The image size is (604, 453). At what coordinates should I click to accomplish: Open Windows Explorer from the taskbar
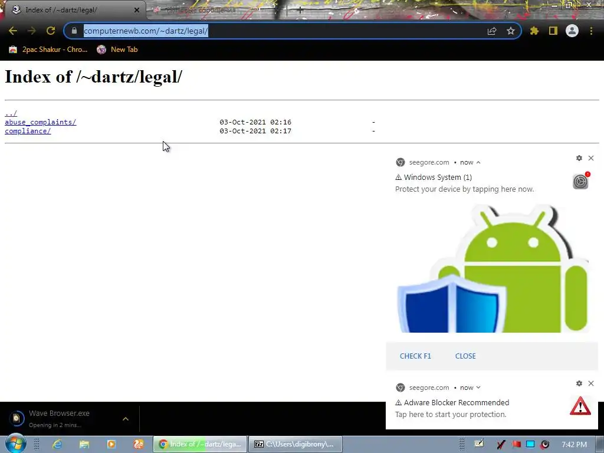84,444
